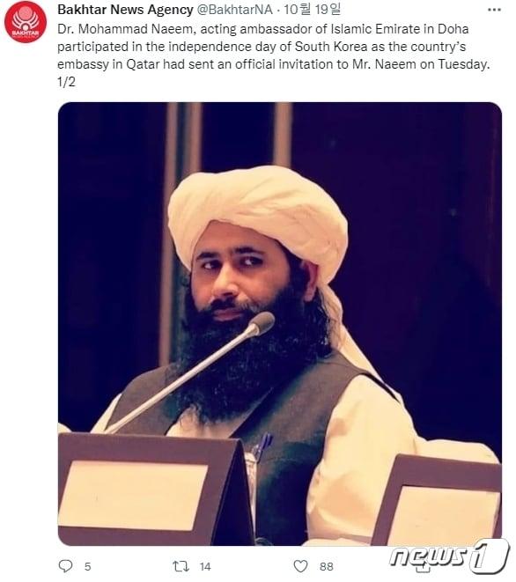
Task: Like the tweet with heart icon
Action: point(300,566)
